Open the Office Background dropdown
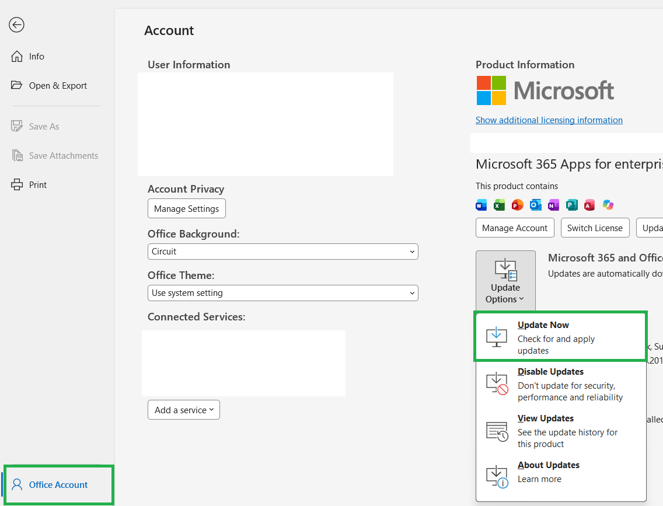663x506 pixels. (x=283, y=252)
